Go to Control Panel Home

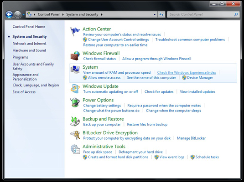point(29,26)
